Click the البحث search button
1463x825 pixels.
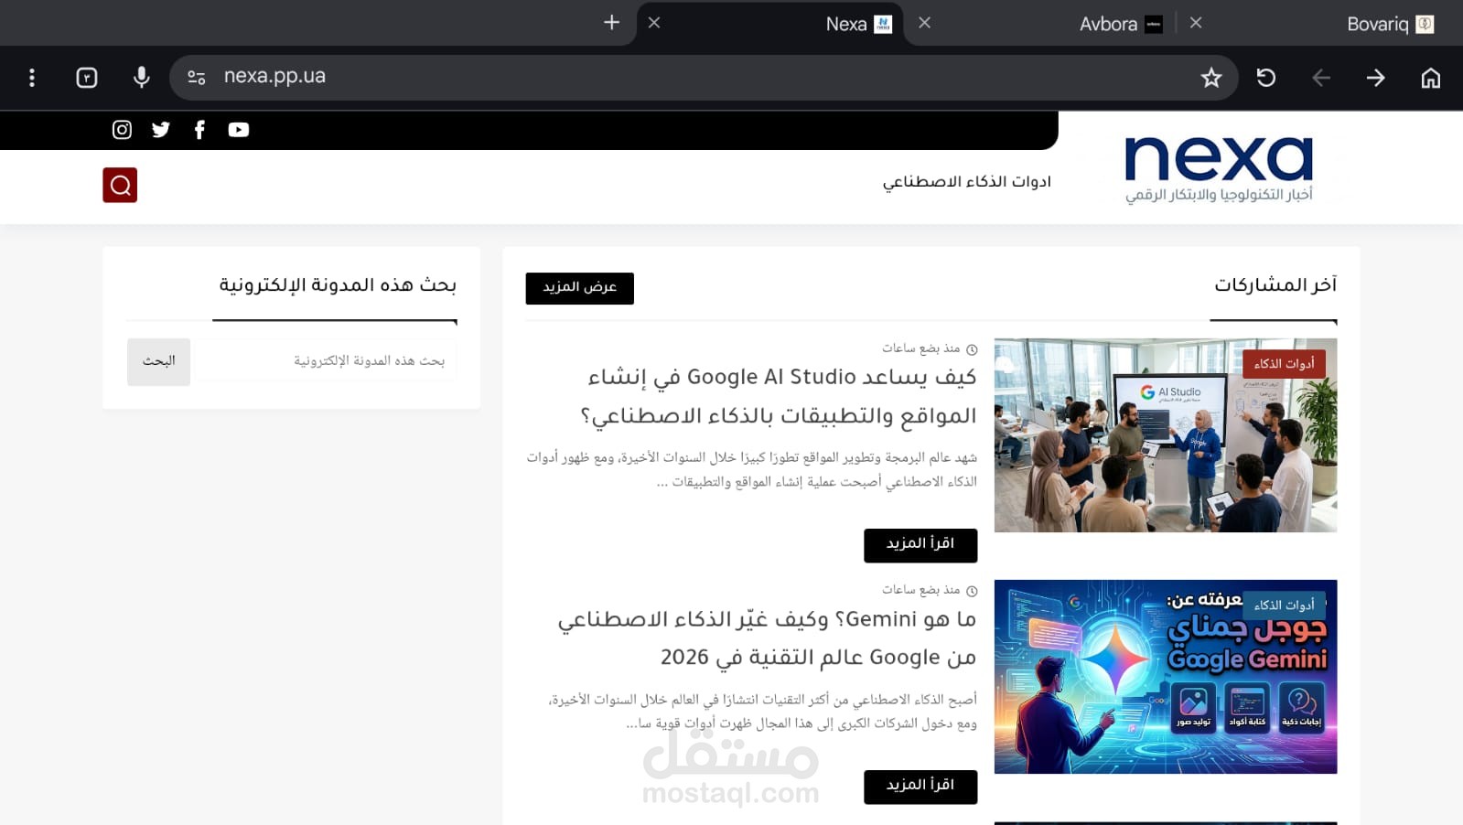coord(158,361)
